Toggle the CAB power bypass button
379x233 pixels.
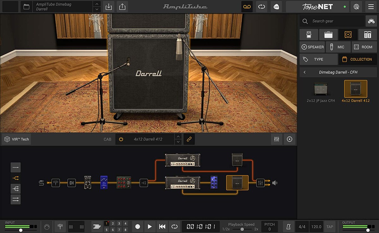[x=121, y=139]
